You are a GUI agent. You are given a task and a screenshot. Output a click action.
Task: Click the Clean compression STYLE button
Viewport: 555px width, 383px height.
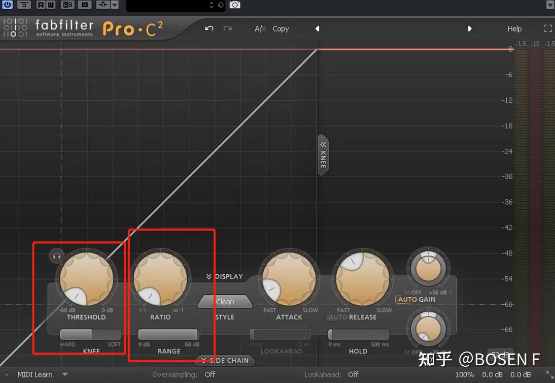[225, 301]
